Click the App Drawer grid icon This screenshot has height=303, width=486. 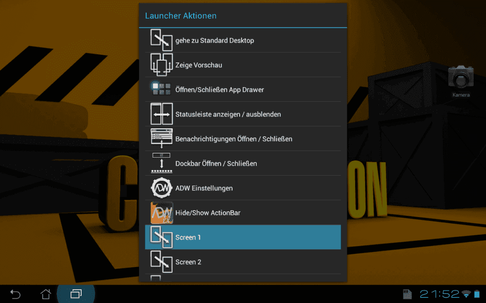(x=161, y=89)
